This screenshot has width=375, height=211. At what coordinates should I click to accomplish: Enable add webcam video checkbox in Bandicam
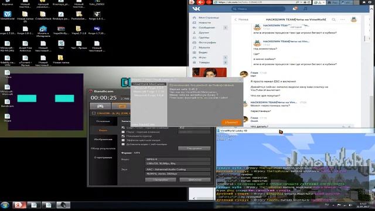point(123,144)
